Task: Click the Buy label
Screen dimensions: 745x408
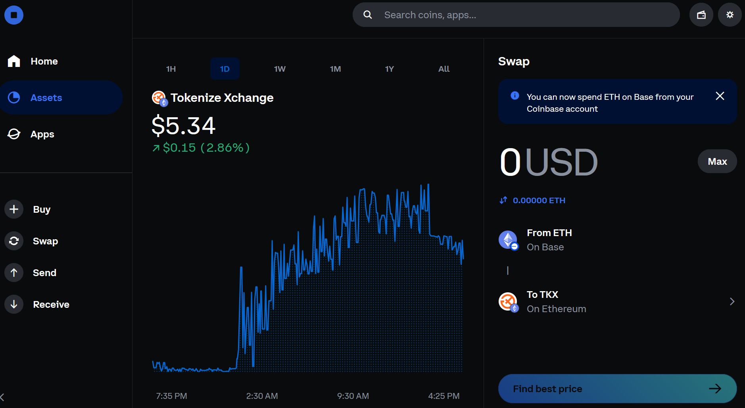Action: point(42,210)
